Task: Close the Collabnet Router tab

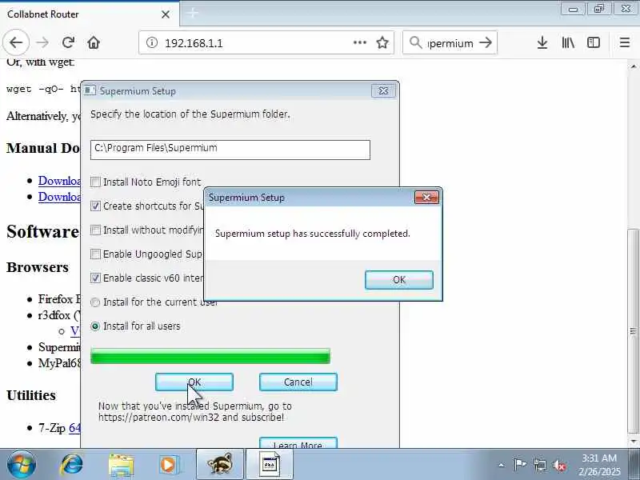Action: point(166,14)
